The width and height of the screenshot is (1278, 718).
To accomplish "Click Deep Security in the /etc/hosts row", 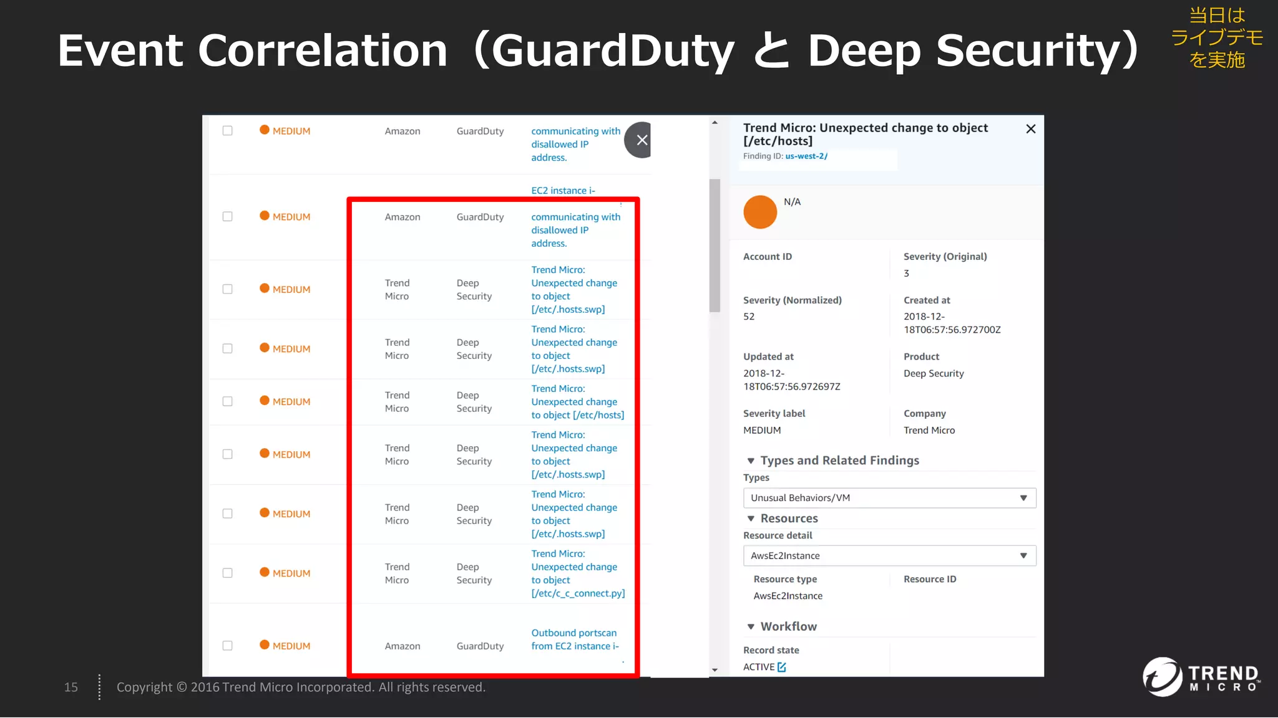I will (x=474, y=402).
